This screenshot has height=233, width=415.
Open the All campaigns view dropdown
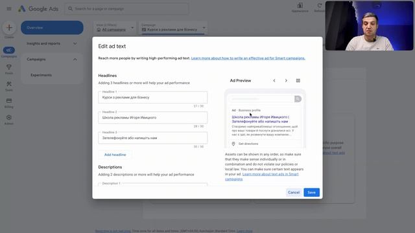tap(115, 28)
